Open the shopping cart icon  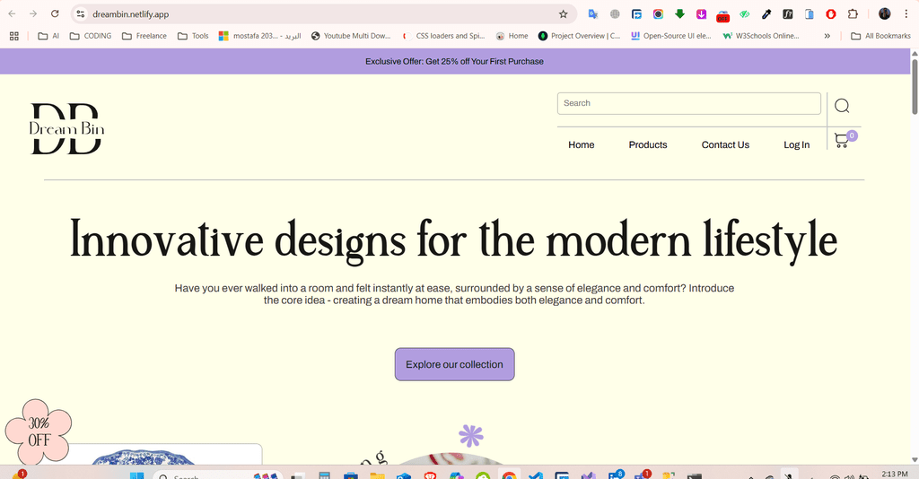click(841, 141)
